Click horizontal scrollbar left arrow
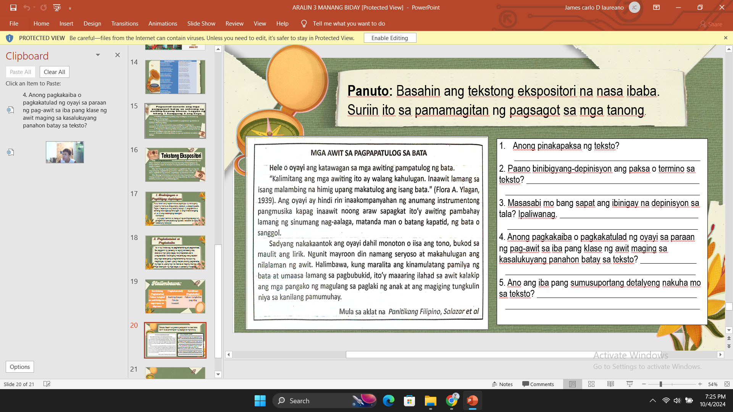The image size is (733, 412). [229, 354]
